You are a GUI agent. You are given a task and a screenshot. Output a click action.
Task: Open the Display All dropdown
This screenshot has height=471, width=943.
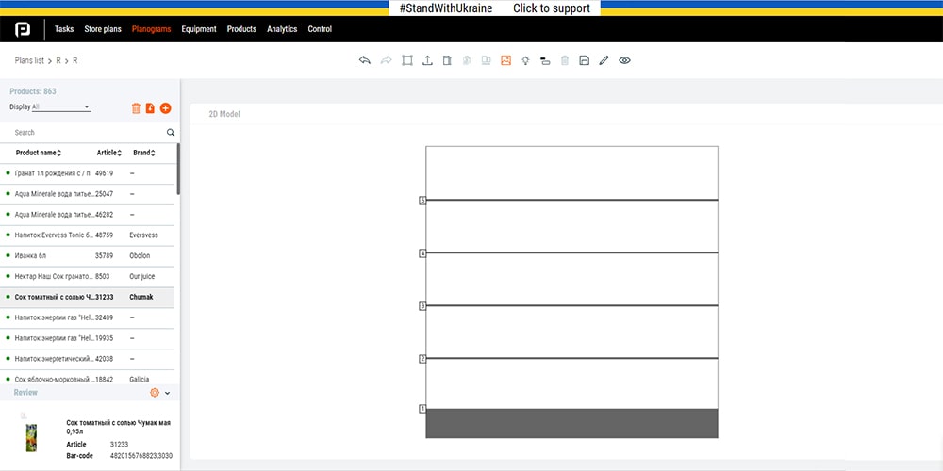point(61,107)
